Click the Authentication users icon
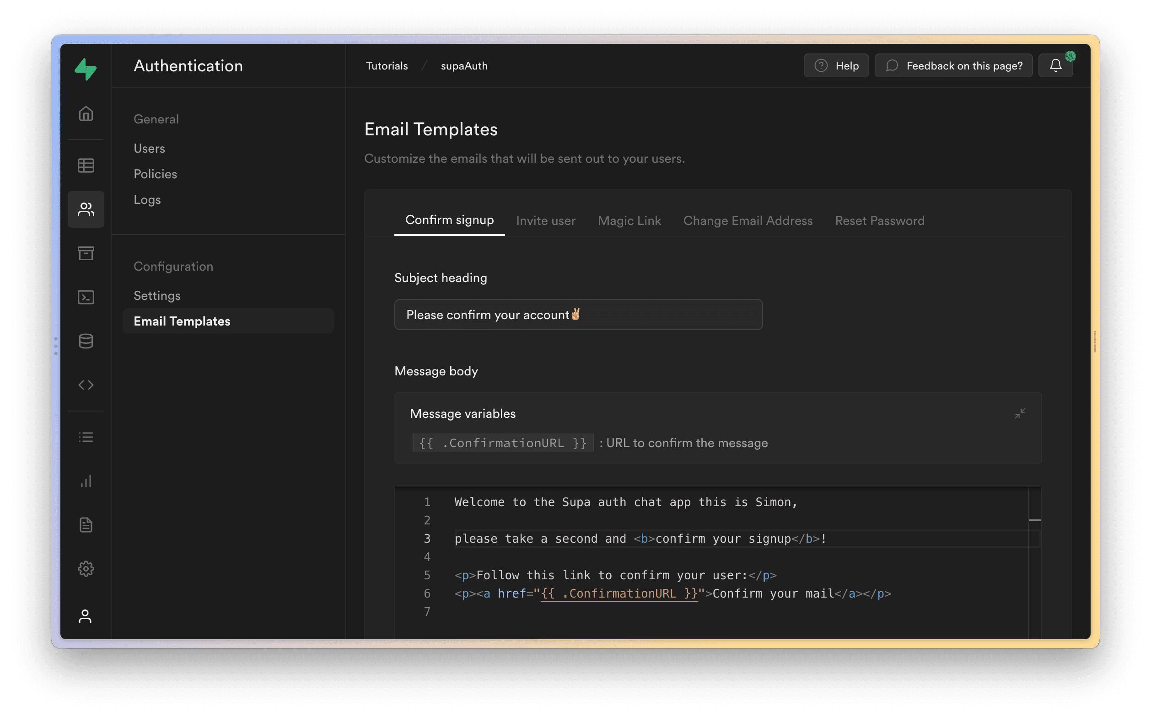The image size is (1151, 716). (85, 208)
